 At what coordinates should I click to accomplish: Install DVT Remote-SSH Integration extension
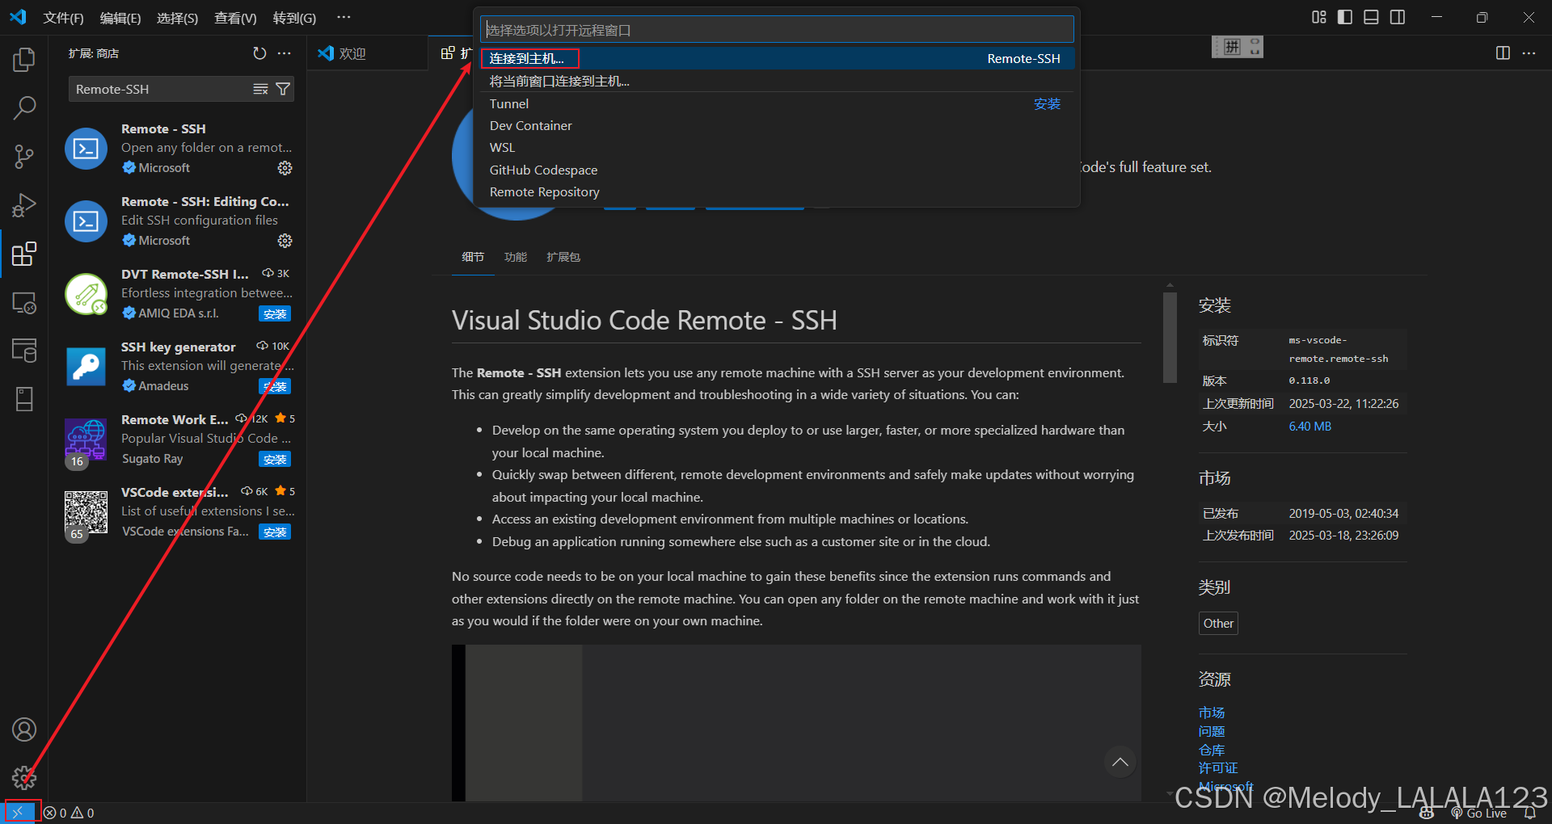click(x=275, y=313)
